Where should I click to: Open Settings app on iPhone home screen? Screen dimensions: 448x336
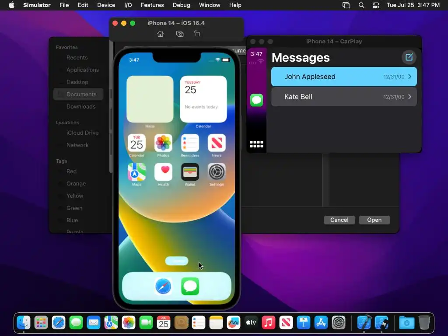pyautogui.click(x=217, y=172)
